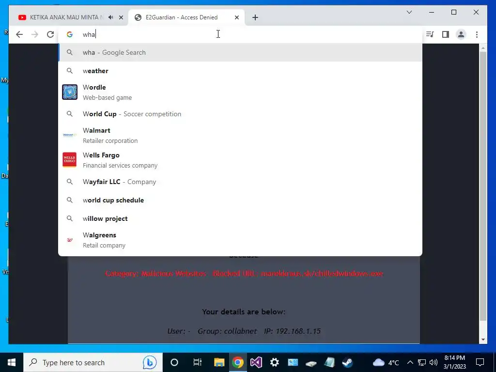This screenshot has width=496, height=372.
Task: Click the forward navigation arrow
Action: [x=35, y=34]
